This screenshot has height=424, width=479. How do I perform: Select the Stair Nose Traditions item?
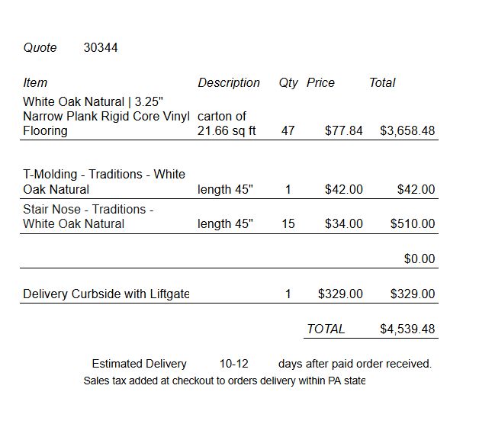coord(88,217)
